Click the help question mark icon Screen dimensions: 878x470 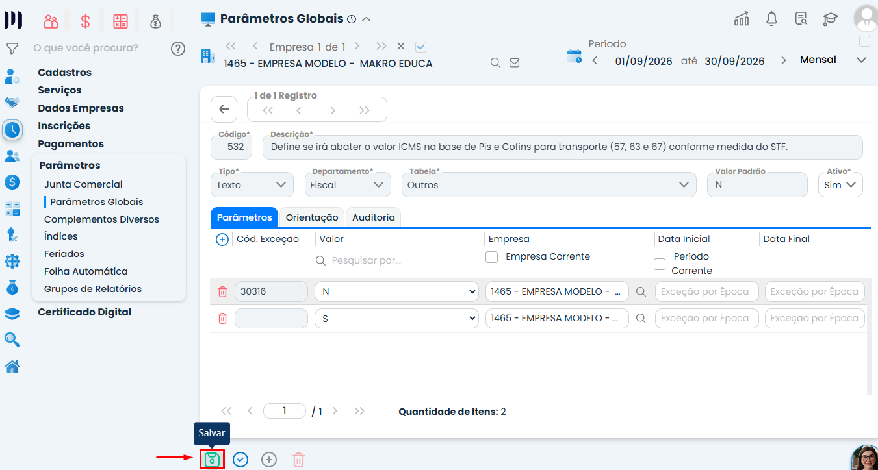point(178,48)
